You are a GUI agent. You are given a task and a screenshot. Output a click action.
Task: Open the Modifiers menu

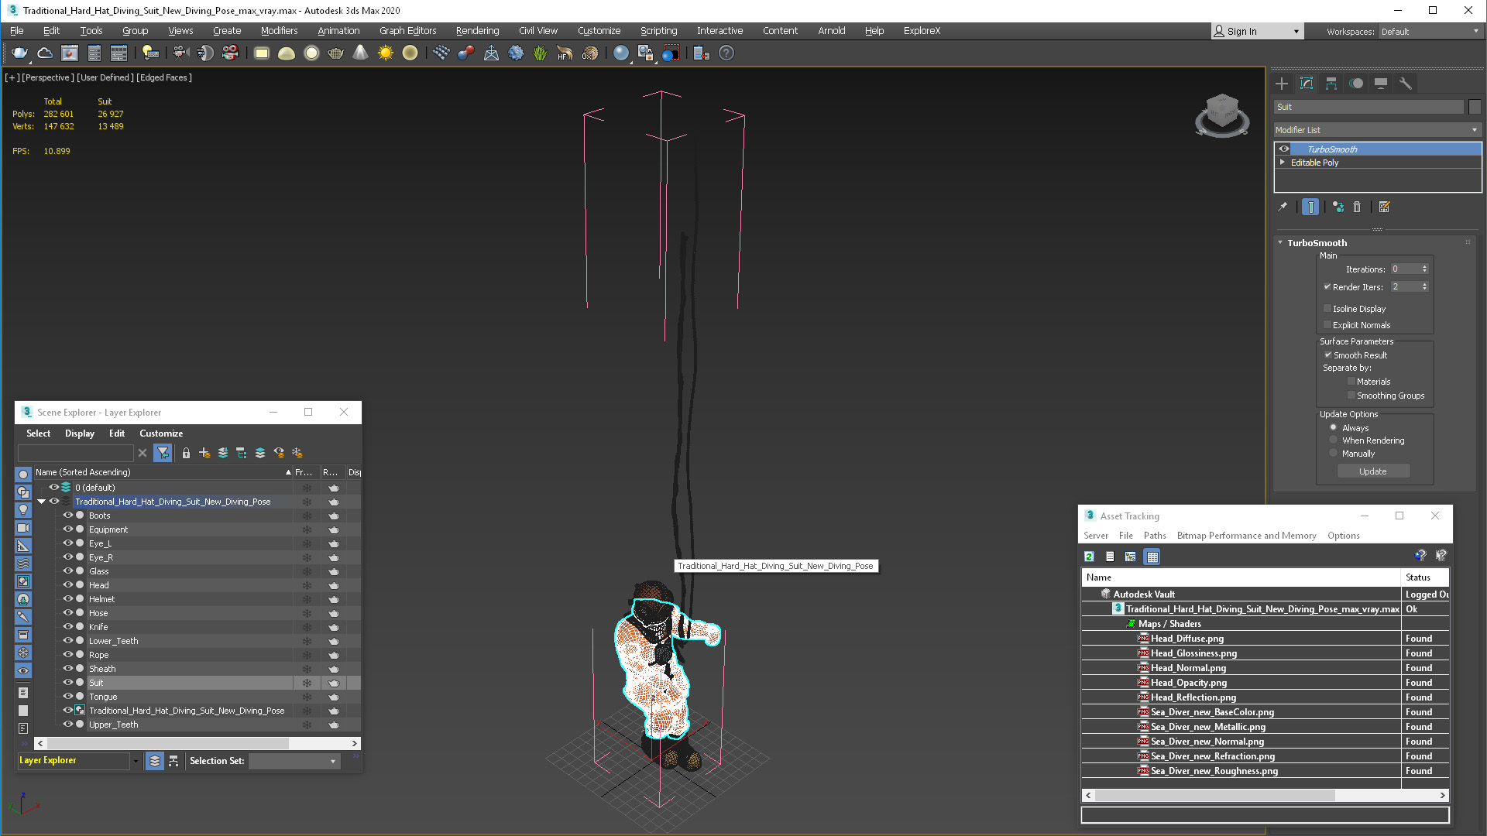point(279,31)
